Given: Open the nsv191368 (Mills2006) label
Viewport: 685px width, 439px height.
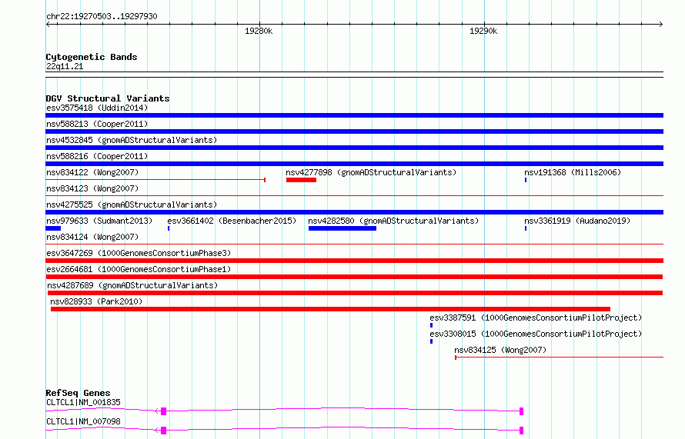Looking at the screenshot, I should 573,172.
